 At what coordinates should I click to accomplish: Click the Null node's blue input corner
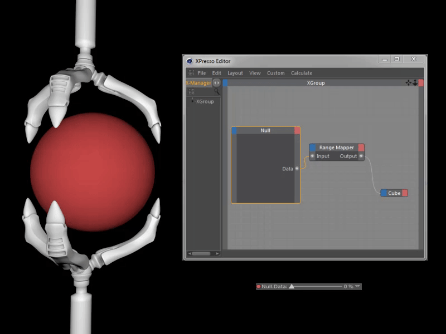coord(235,130)
